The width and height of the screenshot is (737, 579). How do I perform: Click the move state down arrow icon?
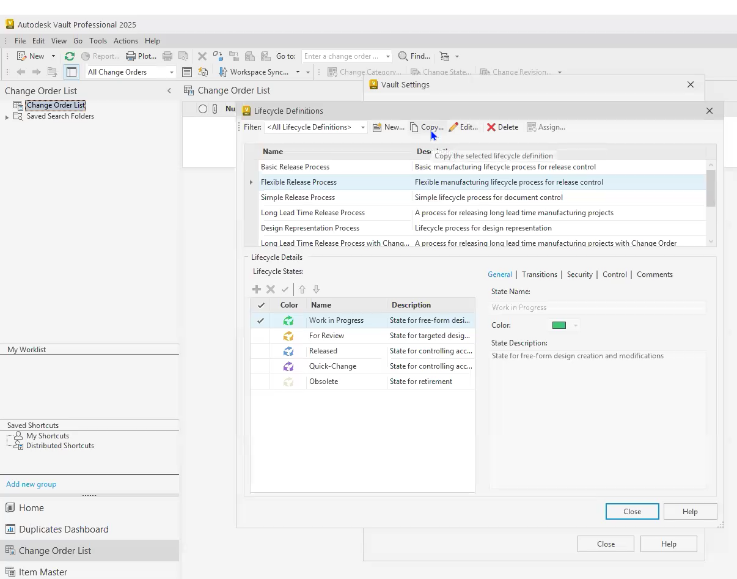[316, 289]
